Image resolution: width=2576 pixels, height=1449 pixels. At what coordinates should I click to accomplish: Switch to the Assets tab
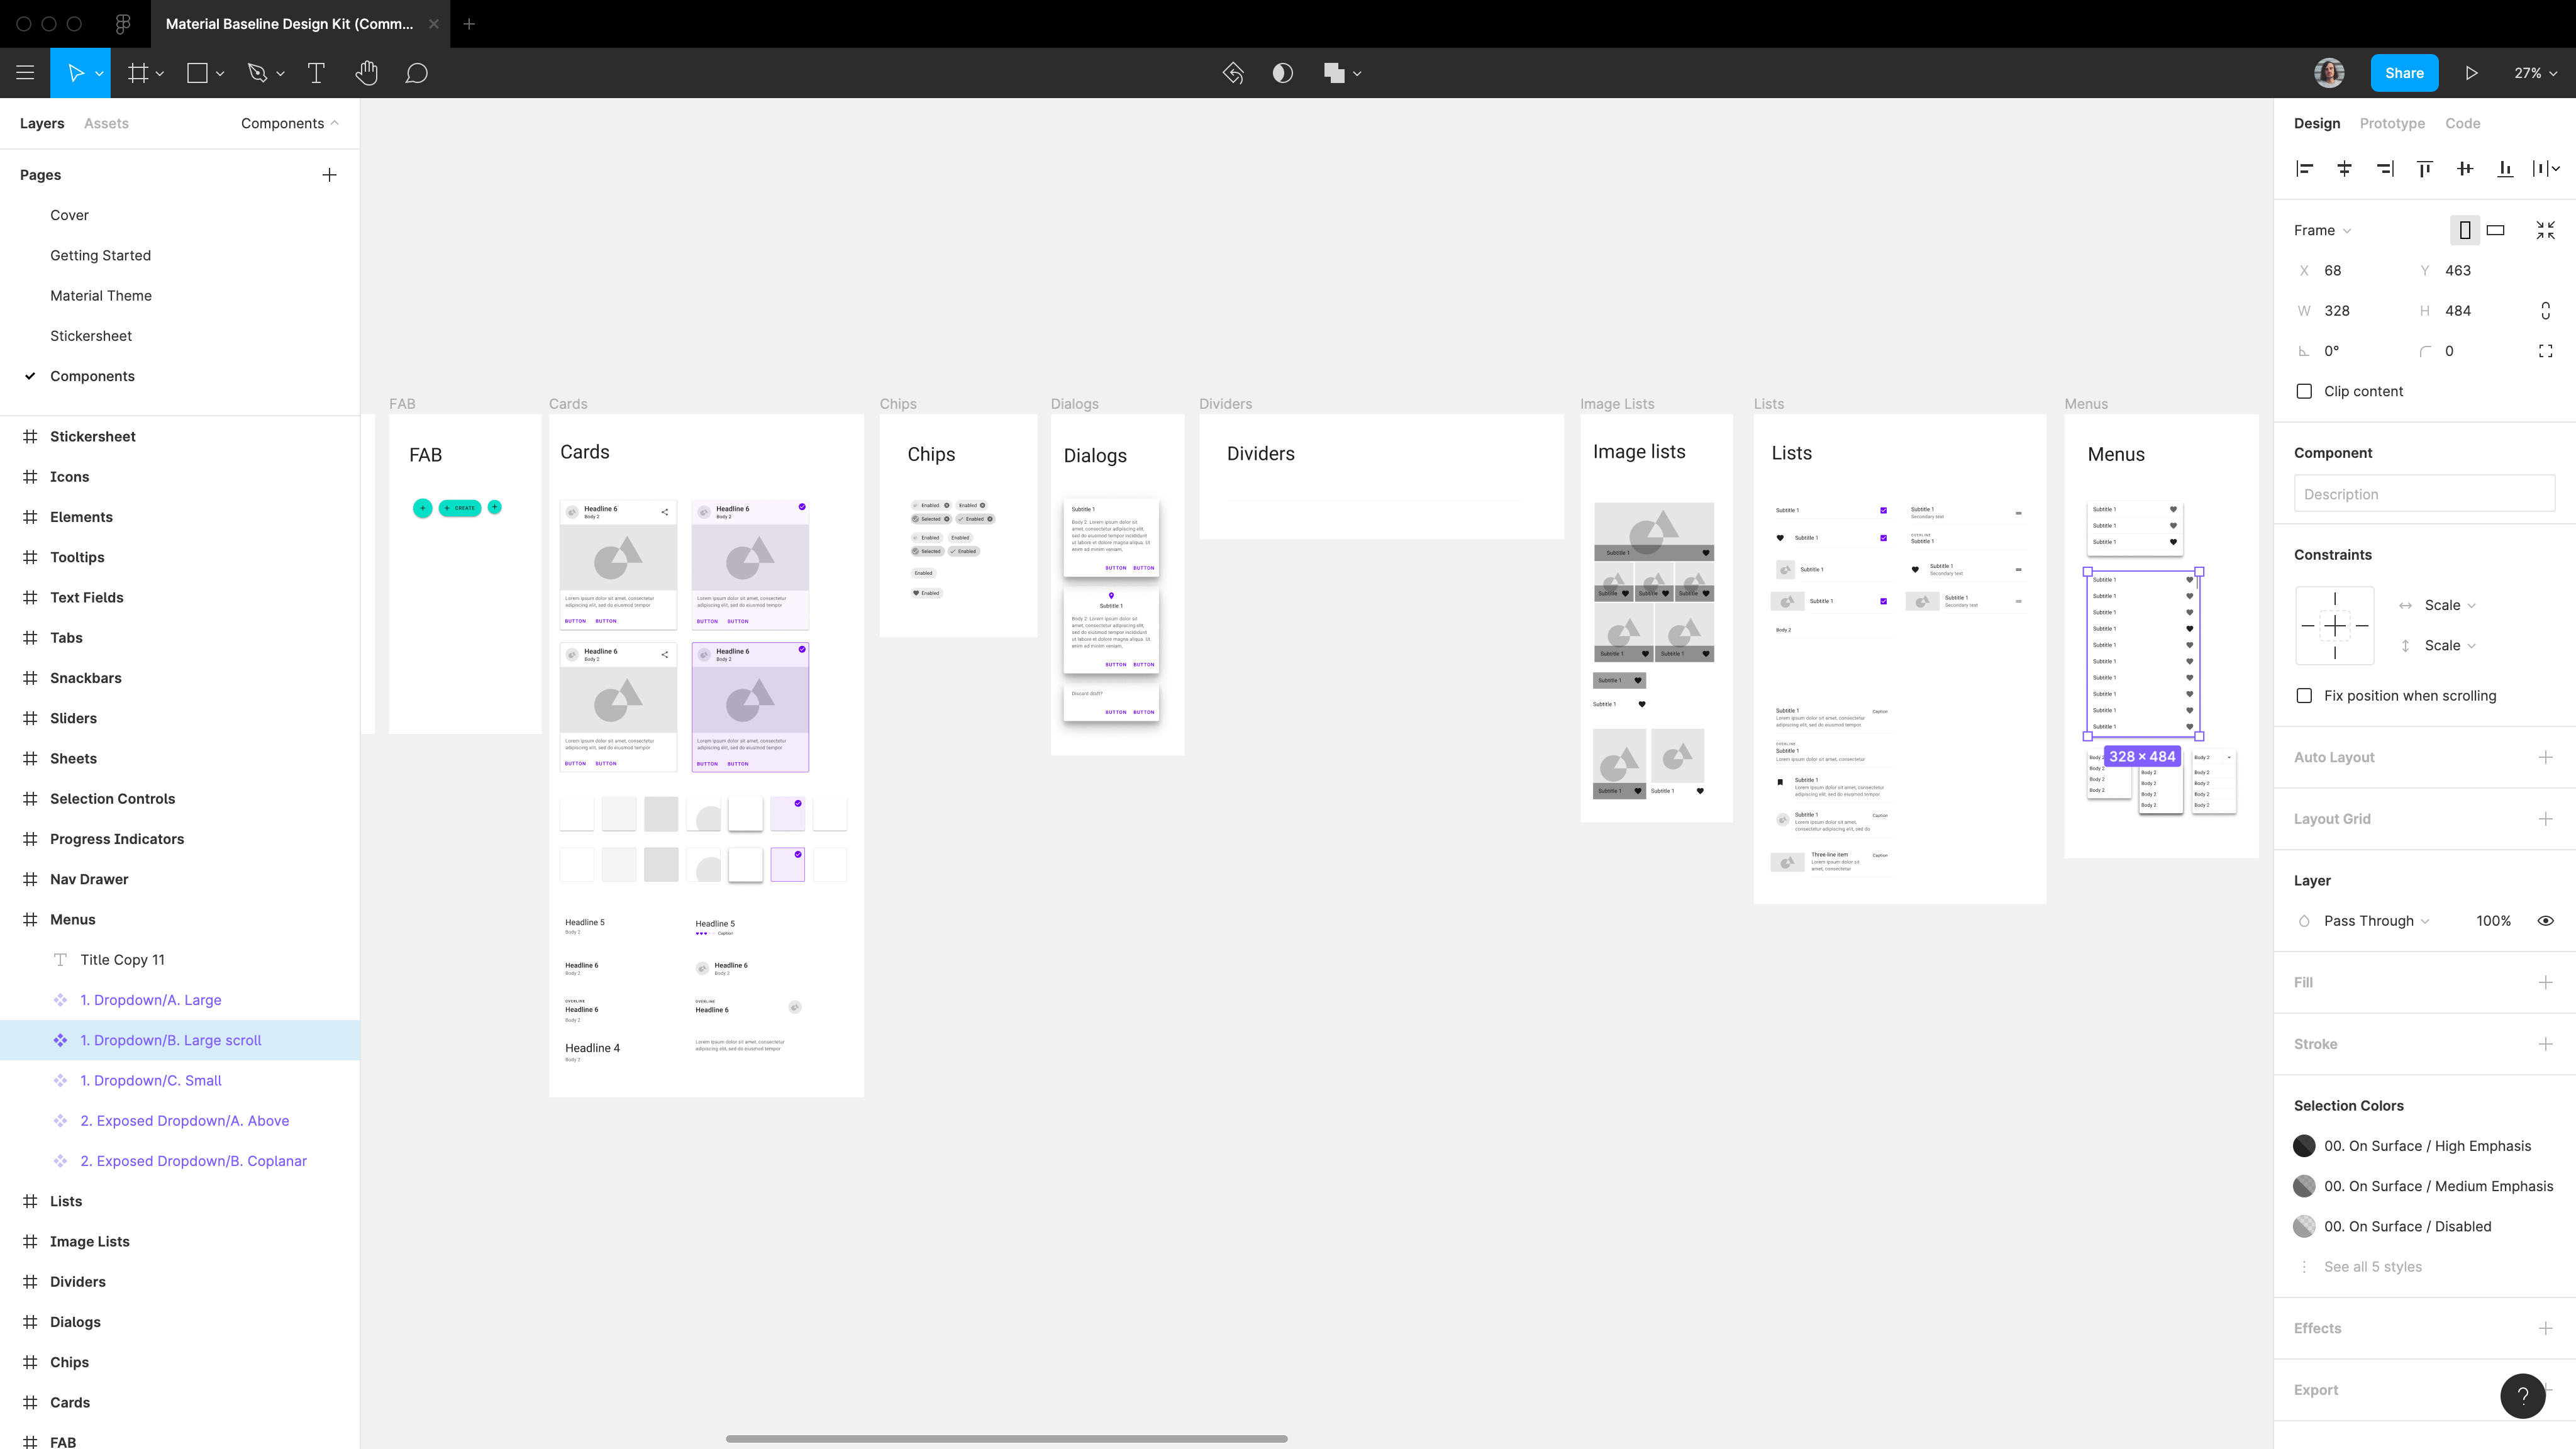pyautogui.click(x=106, y=123)
